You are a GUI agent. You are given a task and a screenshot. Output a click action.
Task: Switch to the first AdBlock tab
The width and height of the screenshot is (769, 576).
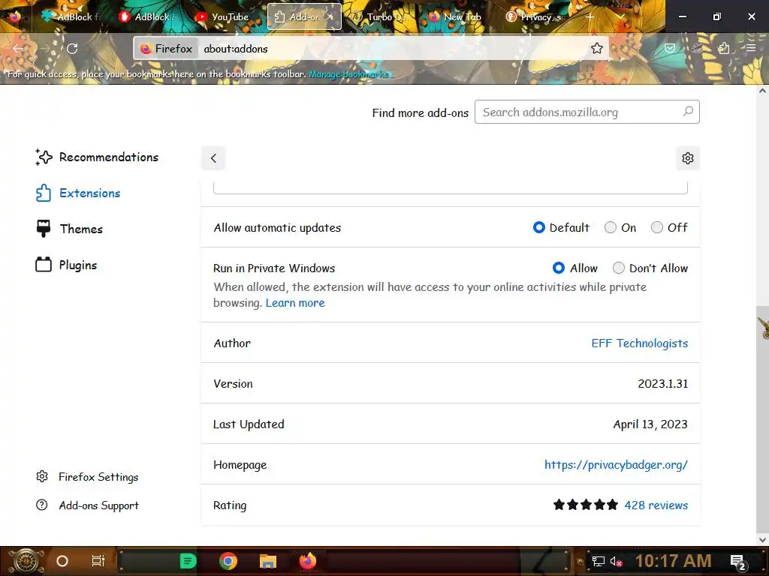(71, 16)
